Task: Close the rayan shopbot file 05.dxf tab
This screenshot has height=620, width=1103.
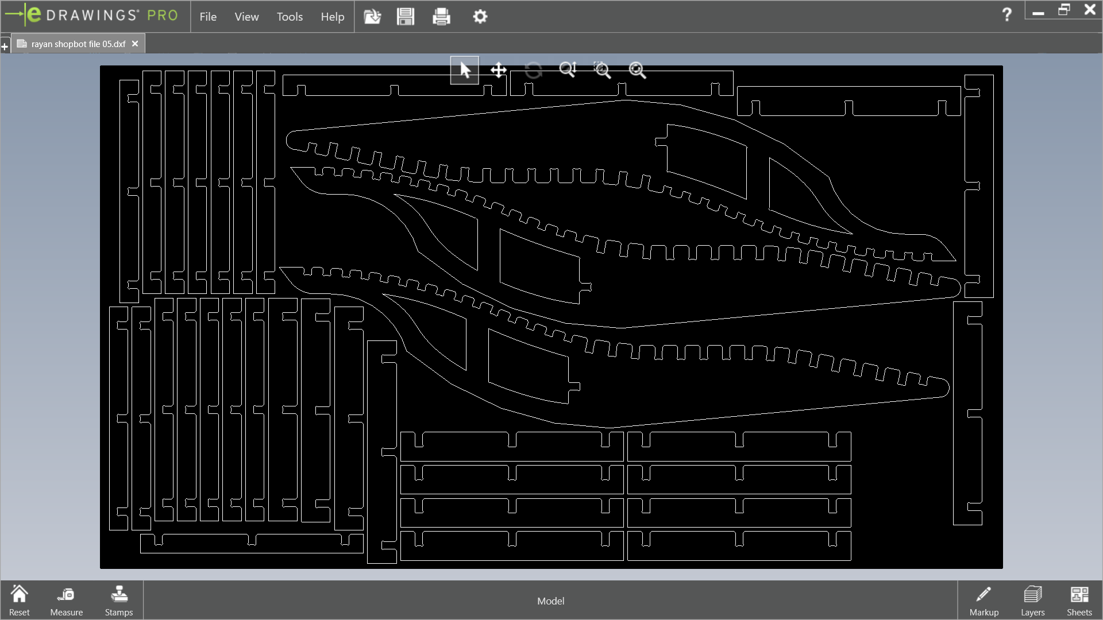Action: click(135, 44)
